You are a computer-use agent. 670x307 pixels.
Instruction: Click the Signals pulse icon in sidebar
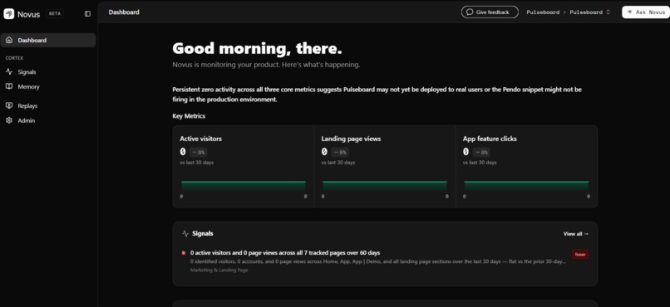9,71
